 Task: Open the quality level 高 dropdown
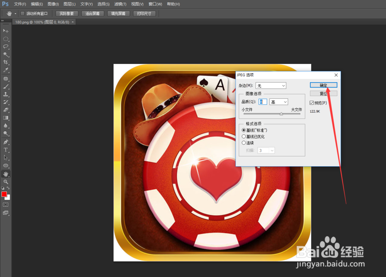(279, 102)
